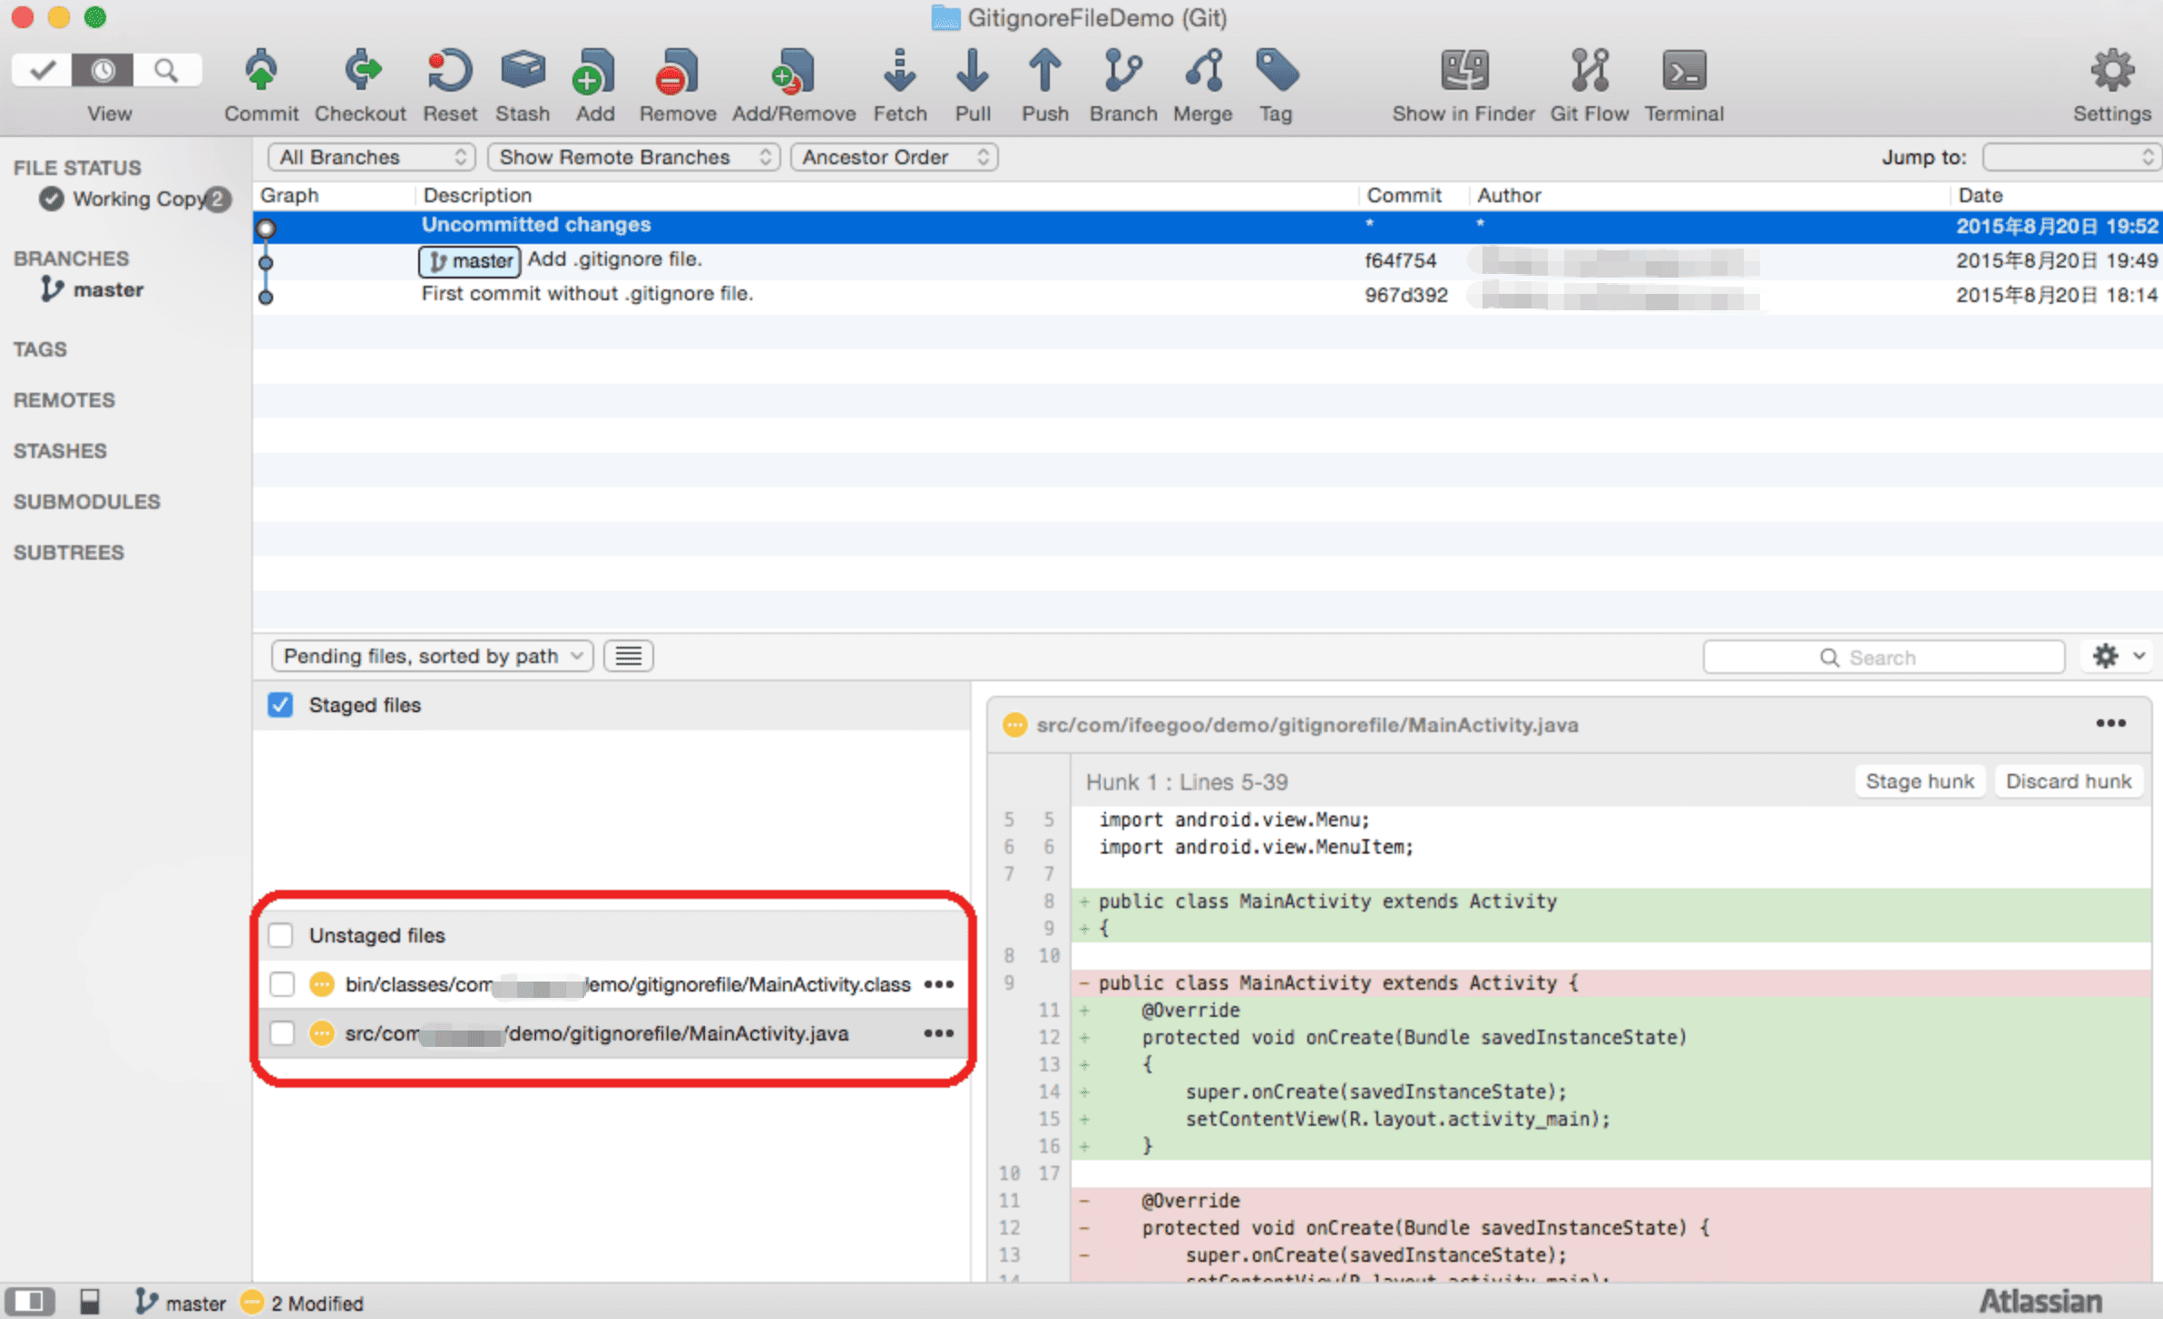
Task: Open the Stash tool
Action: coord(523,71)
